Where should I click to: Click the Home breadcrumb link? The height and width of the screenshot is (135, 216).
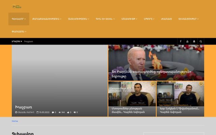click(15, 121)
